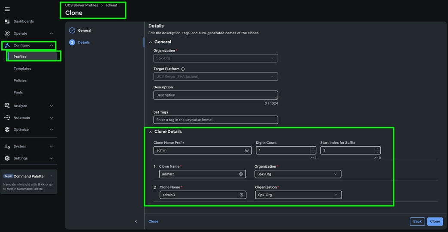448x232 pixels.
Task: Go to the Details wizard step
Action: (84, 42)
